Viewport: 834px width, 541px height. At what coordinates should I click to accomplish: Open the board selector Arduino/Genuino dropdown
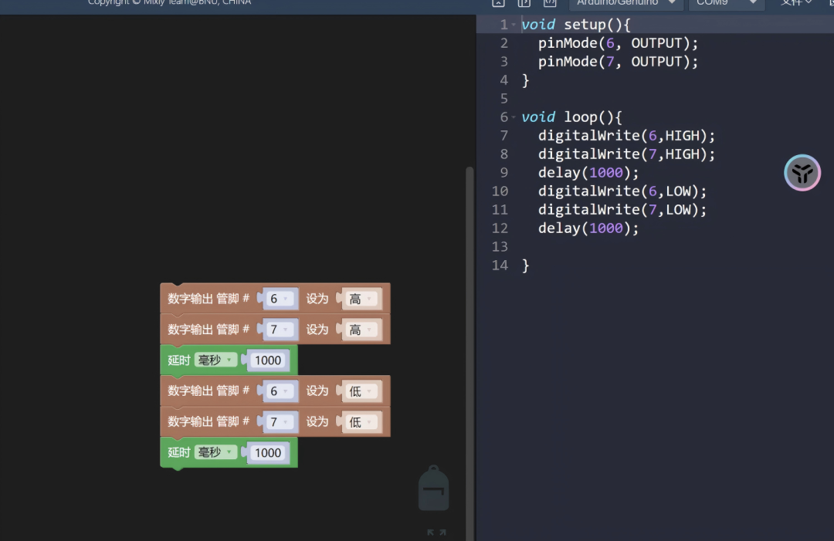[625, 3]
